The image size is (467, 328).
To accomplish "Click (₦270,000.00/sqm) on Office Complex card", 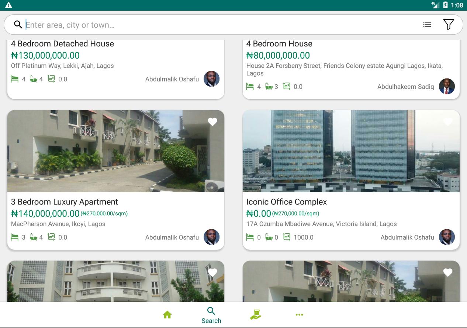I will 296,213.
